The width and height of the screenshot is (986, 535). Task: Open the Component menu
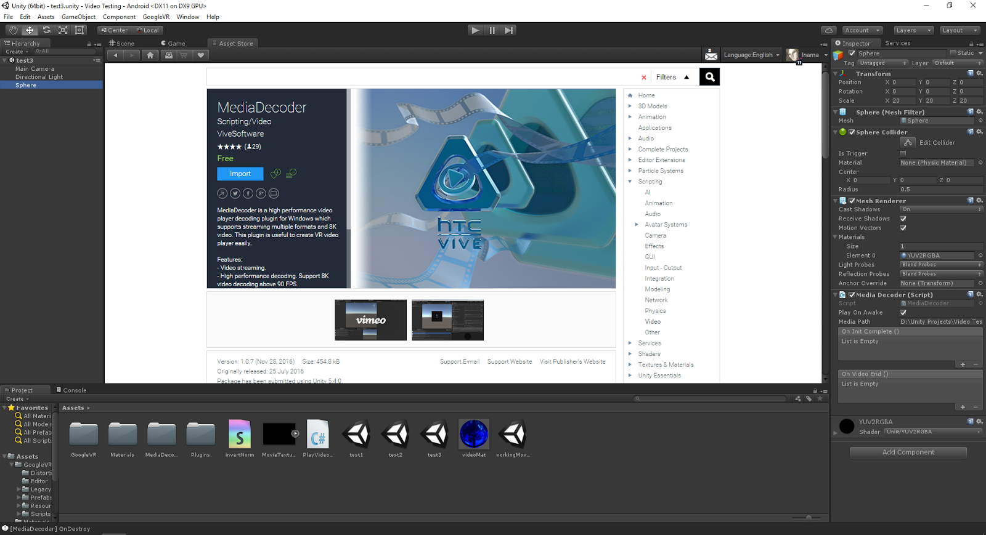(119, 17)
